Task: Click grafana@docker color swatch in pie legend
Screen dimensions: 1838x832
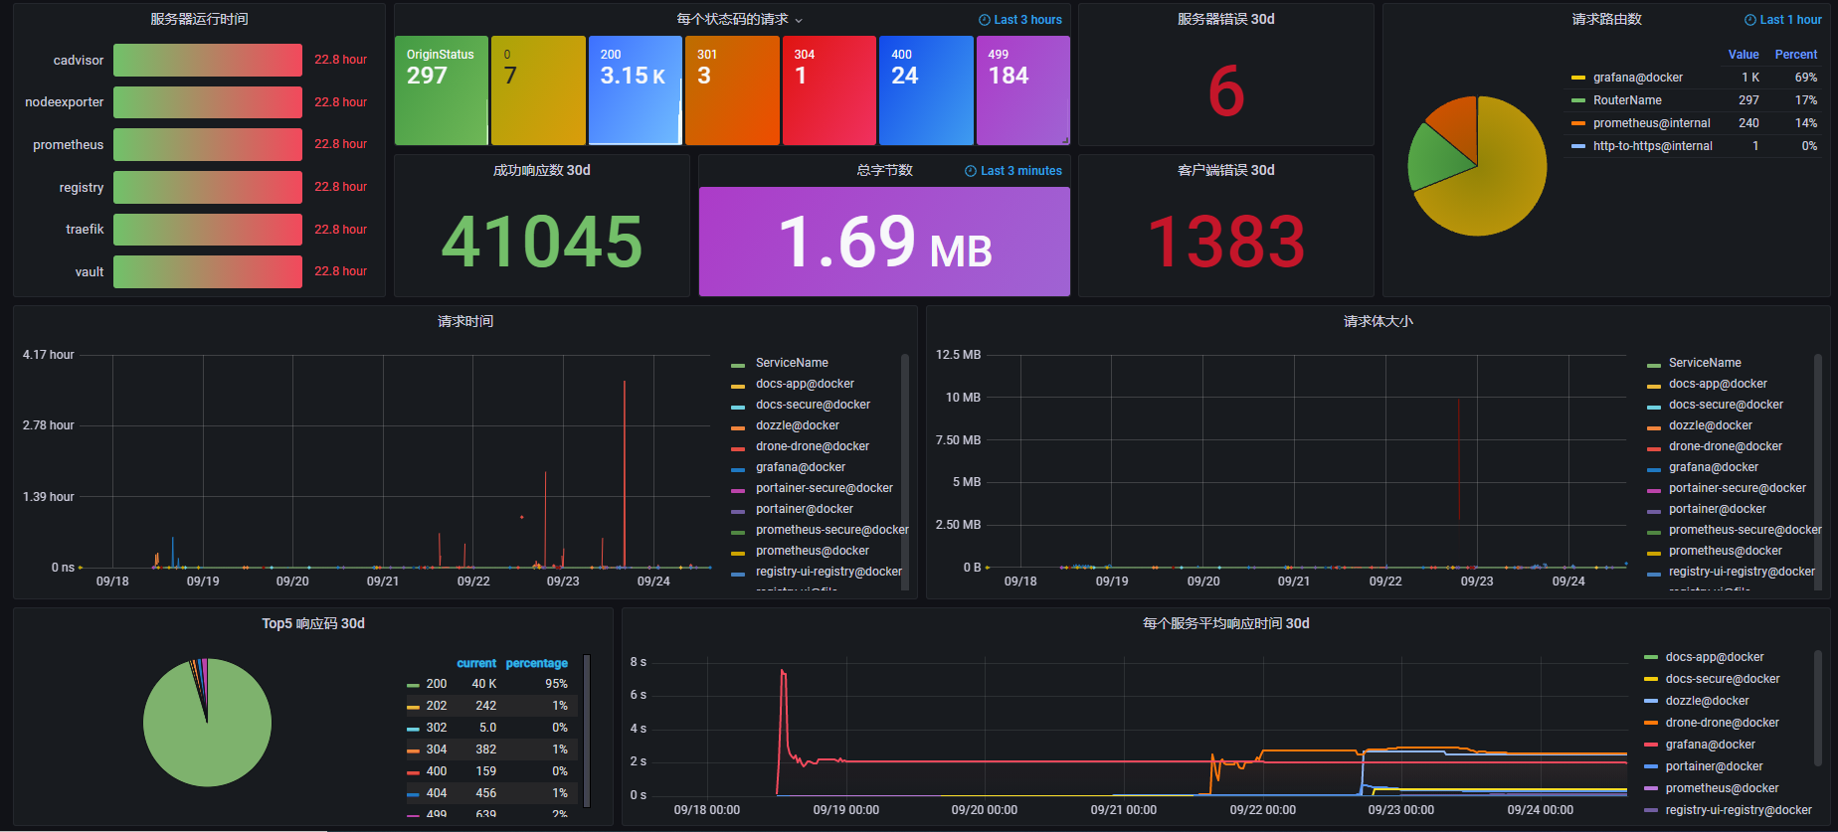Action: [1577, 78]
